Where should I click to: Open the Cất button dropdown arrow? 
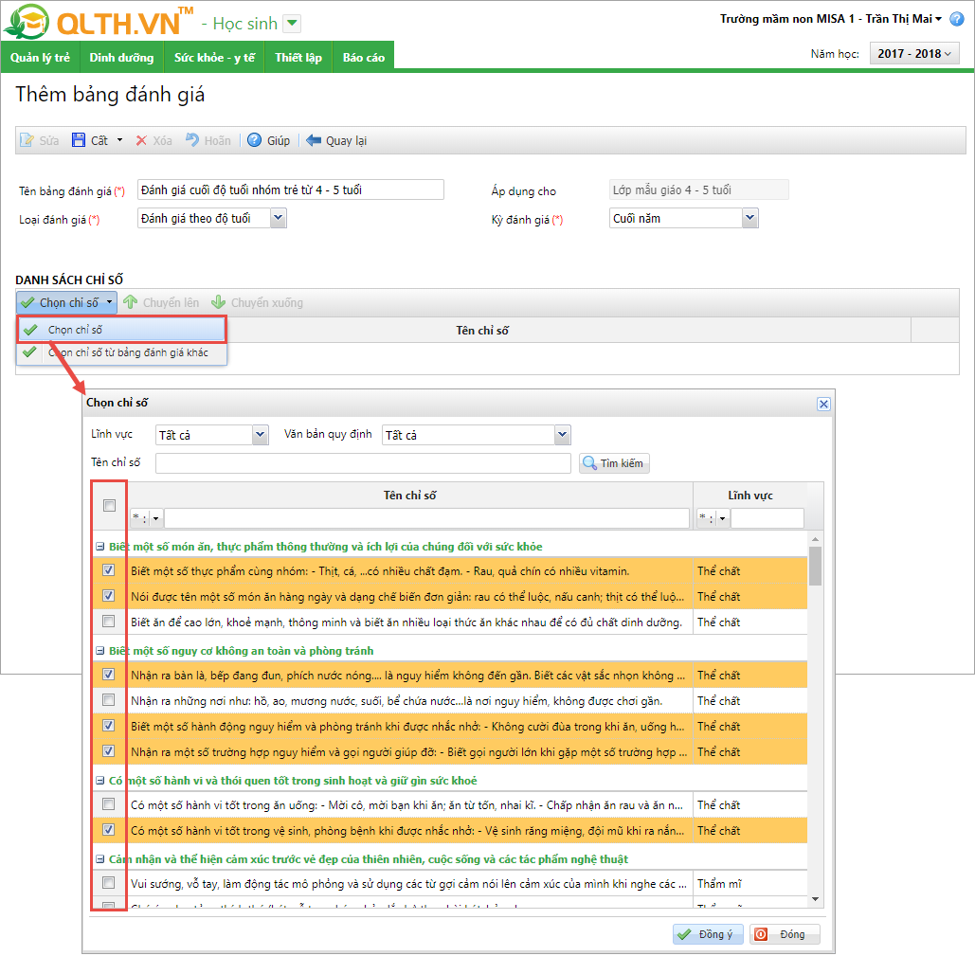pos(119,140)
